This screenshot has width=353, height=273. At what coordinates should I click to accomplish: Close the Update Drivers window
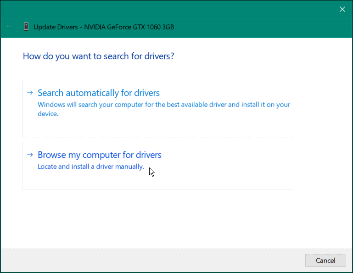click(x=342, y=9)
